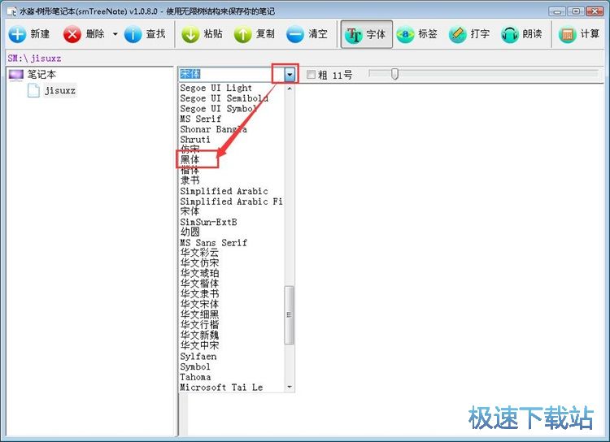Screen dimensions: 610x442
Task: Maximize the smTreeNote window
Action: (576, 11)
